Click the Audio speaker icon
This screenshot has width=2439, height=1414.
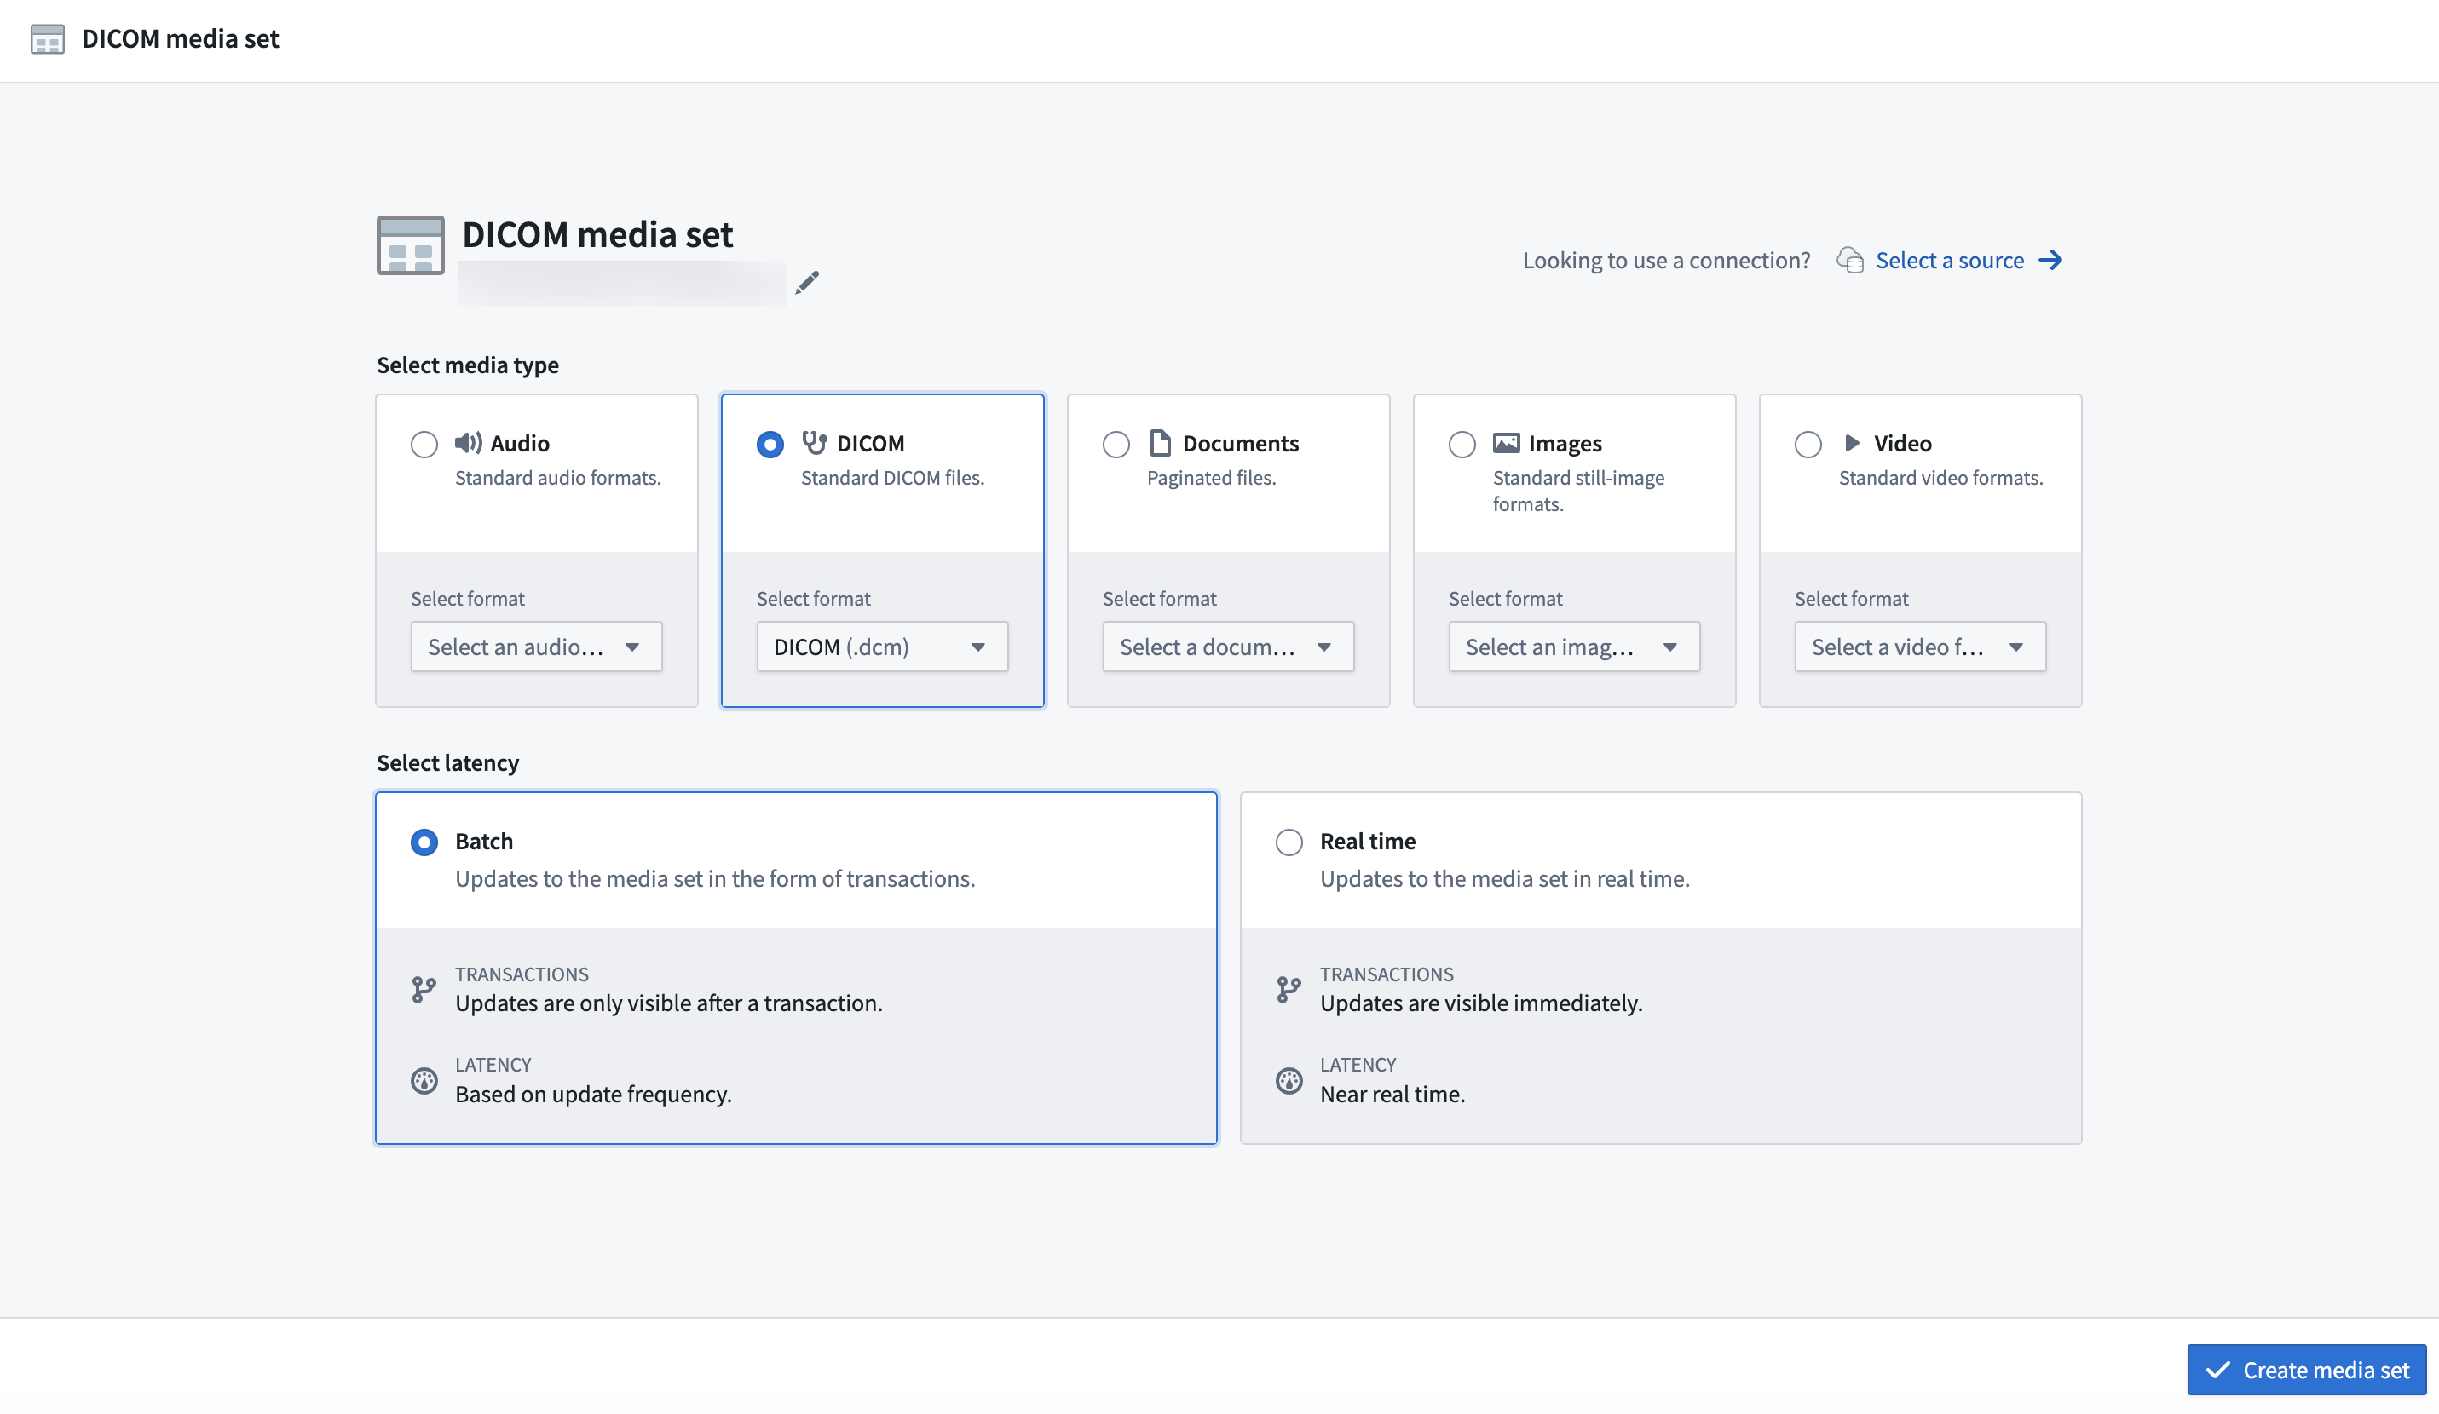(x=469, y=443)
